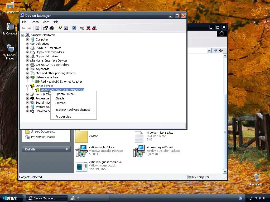Expand the Details panel chevron
The image size is (270, 202).
click(67, 149)
